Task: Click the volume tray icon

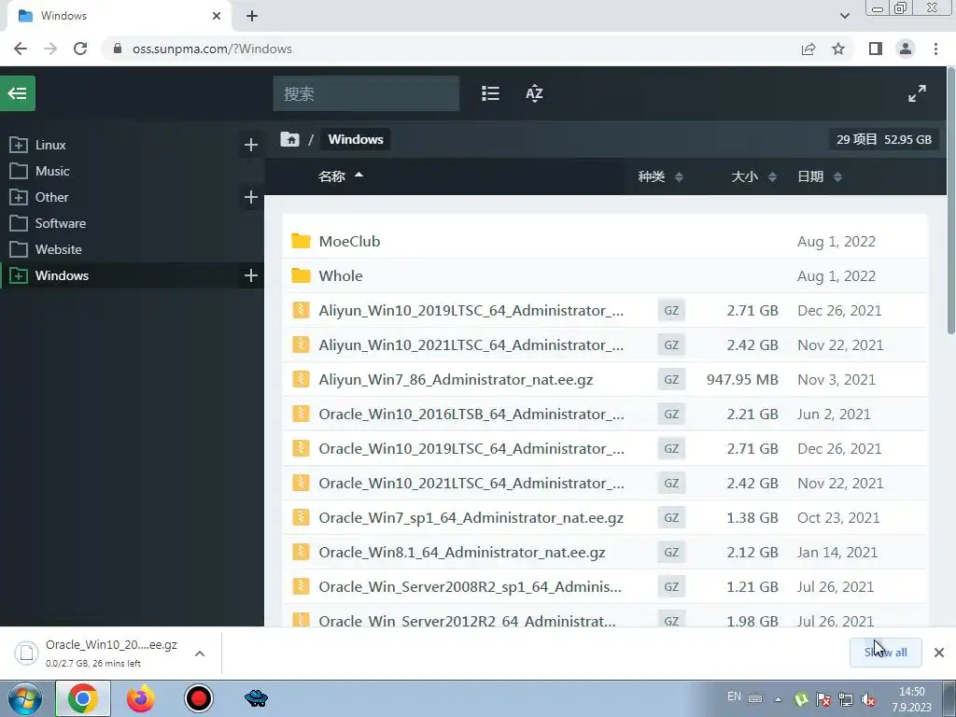Action: [868, 699]
